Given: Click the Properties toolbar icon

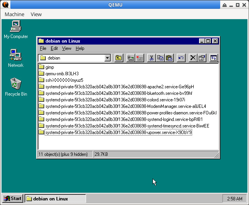Looking at the screenshot, I should pyautogui.click(x=202, y=58).
